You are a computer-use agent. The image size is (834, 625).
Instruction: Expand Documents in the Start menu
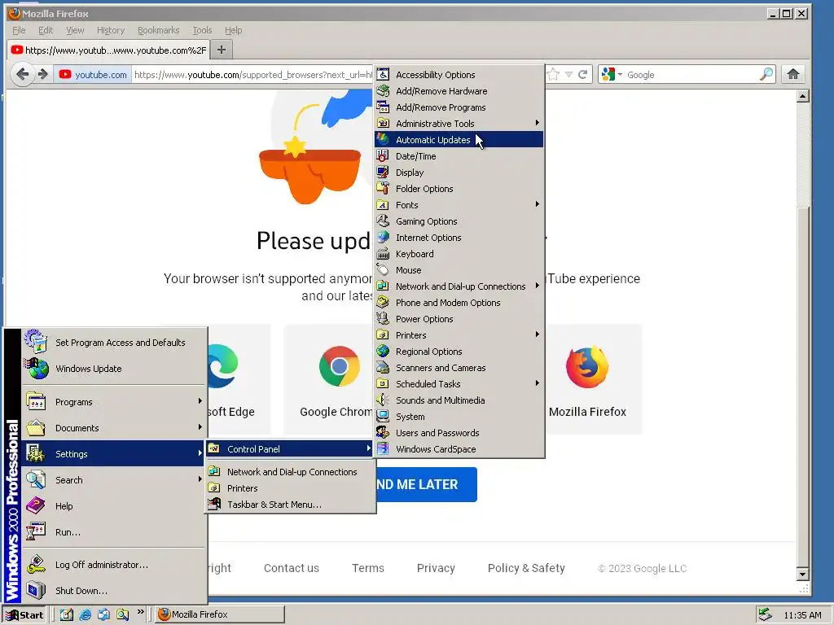(x=114, y=428)
